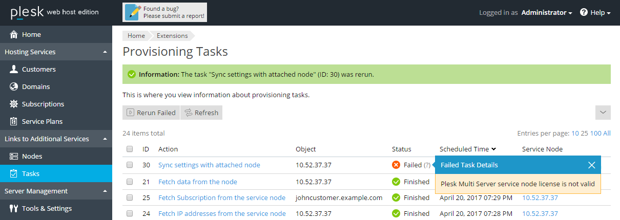Click the Customers person icon
This screenshot has height=220, width=620.
[14, 70]
